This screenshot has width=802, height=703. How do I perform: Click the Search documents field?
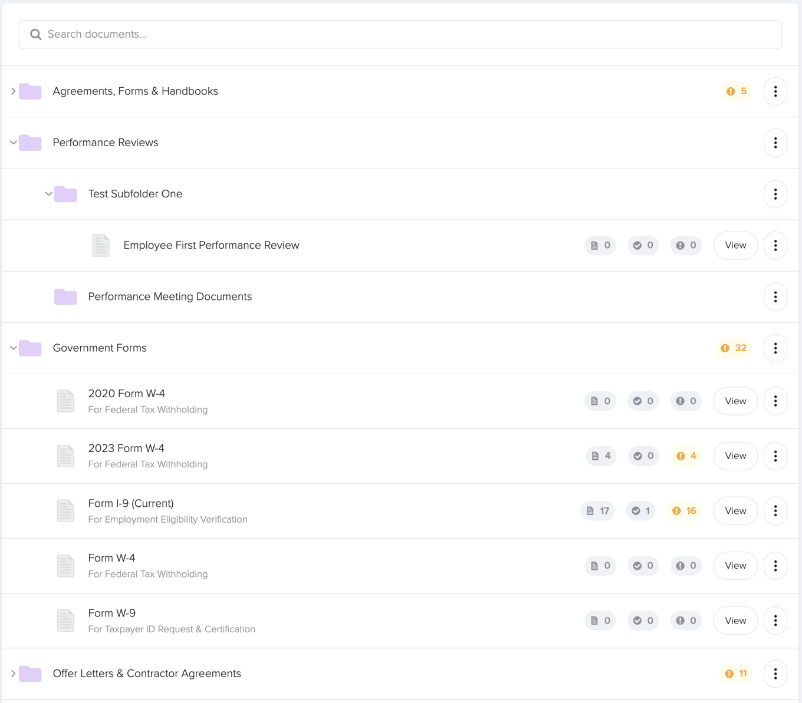[400, 34]
